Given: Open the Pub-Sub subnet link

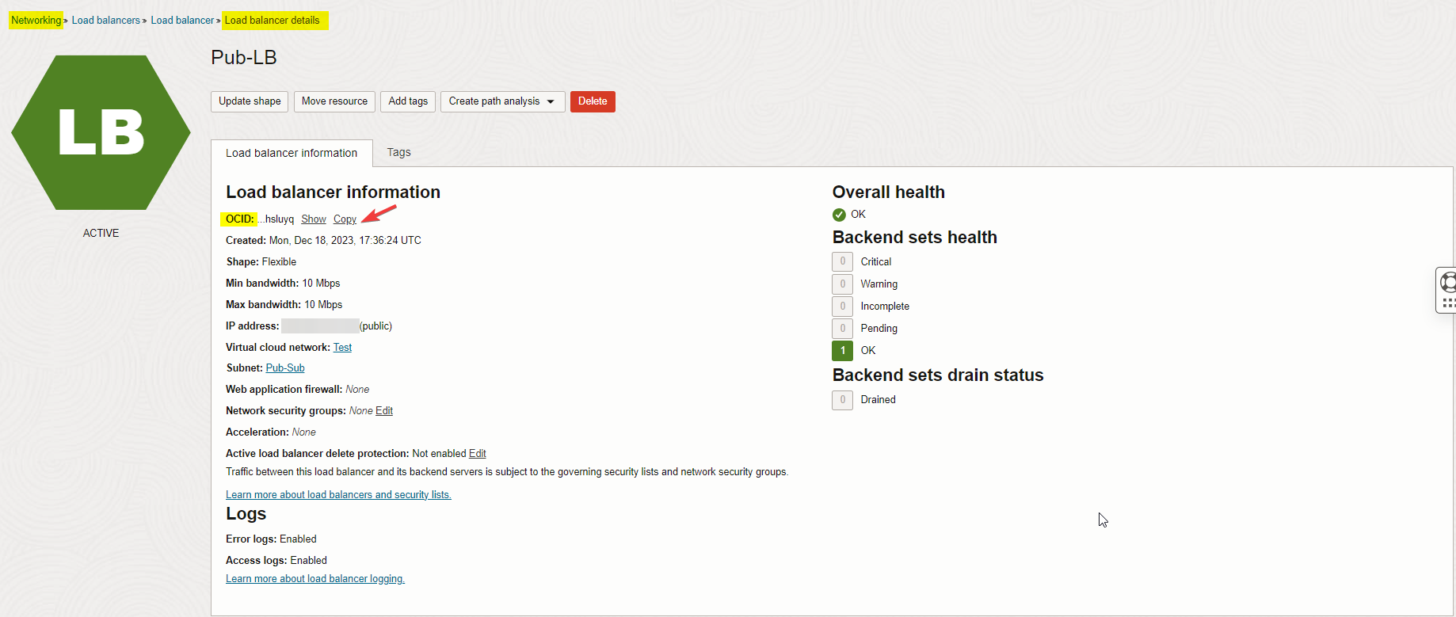Looking at the screenshot, I should pos(285,368).
